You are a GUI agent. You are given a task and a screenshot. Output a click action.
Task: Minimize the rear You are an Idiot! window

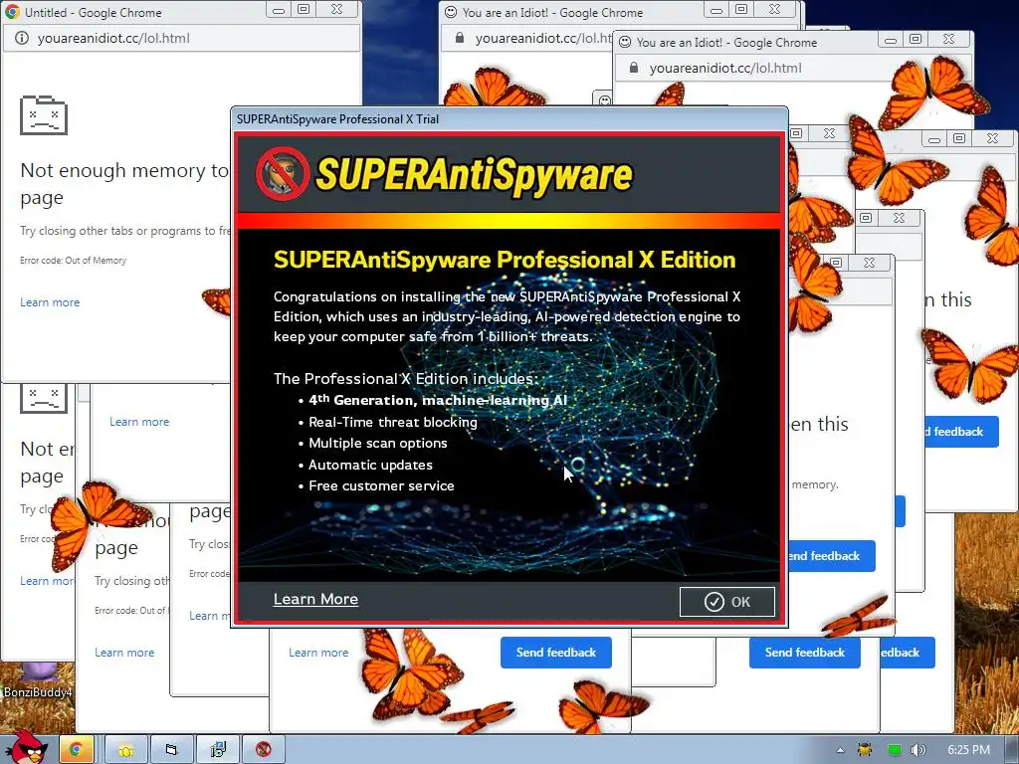[716, 10]
